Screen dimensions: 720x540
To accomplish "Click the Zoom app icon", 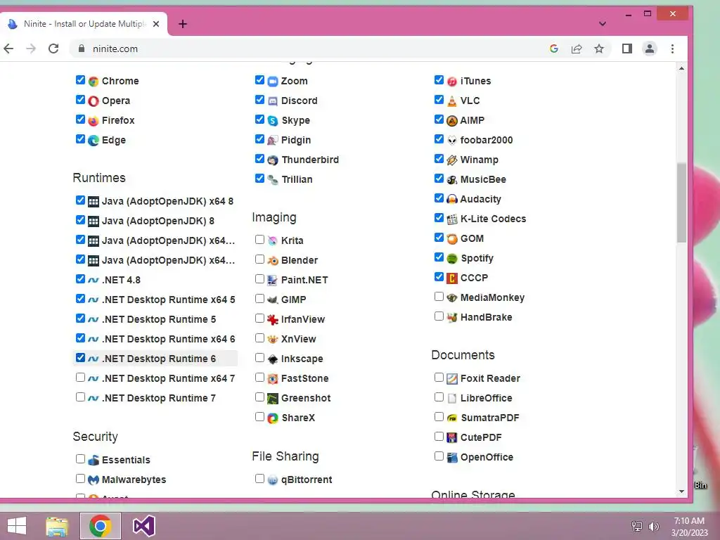I will (x=273, y=82).
